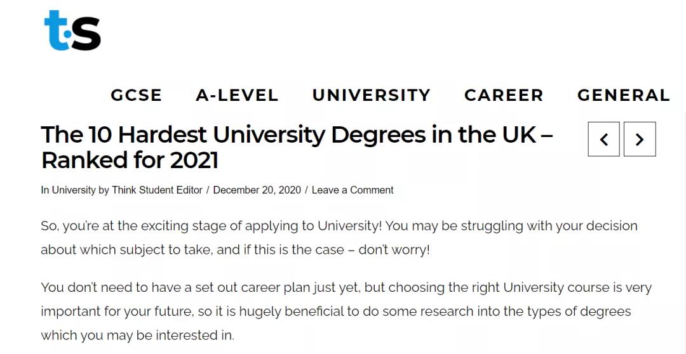The width and height of the screenshot is (686, 354).
Task: Open the GCSE navigation menu
Action: click(136, 95)
